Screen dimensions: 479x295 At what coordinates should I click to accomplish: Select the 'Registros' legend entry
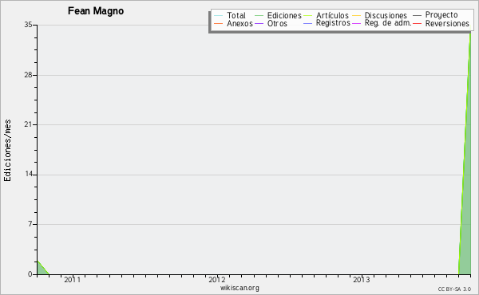pyautogui.click(x=333, y=23)
